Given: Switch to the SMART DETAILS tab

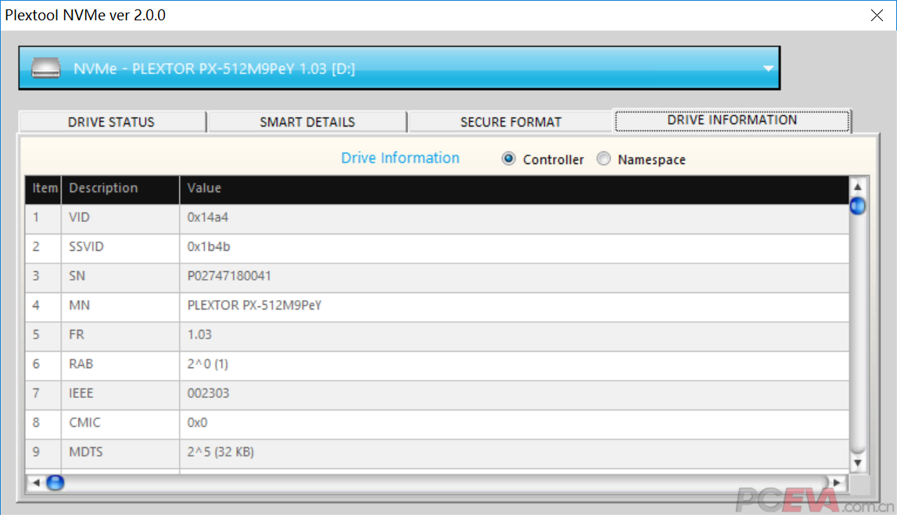Looking at the screenshot, I should click(307, 122).
